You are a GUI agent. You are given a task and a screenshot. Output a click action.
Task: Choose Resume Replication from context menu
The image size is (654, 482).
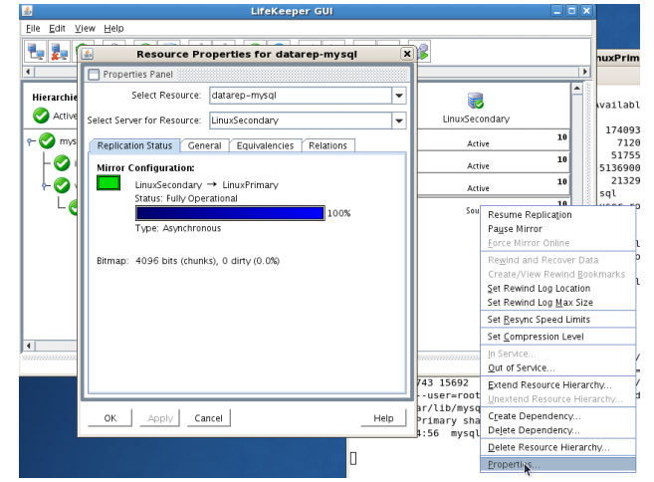pyautogui.click(x=557, y=215)
